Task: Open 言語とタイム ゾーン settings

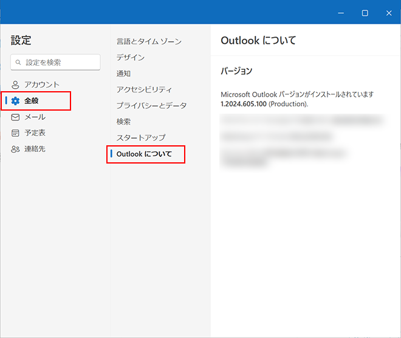Action: coord(149,41)
